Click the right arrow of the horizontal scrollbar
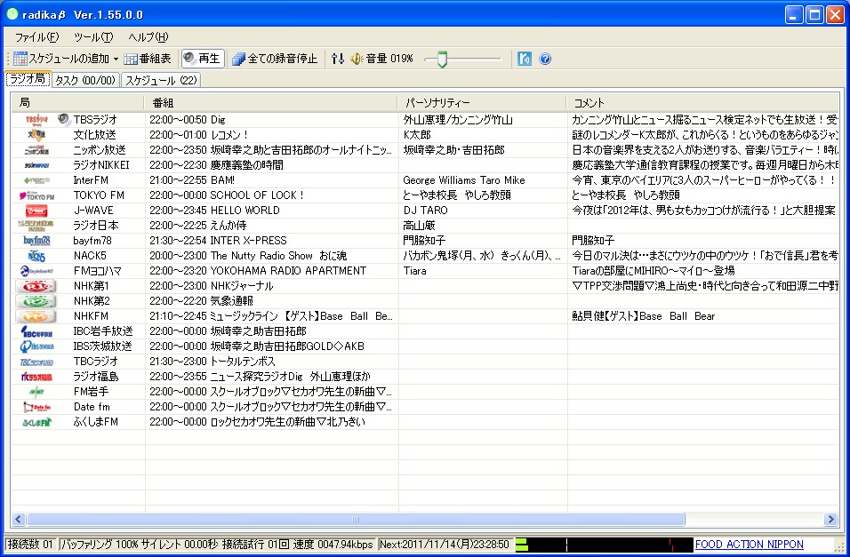 (830, 520)
